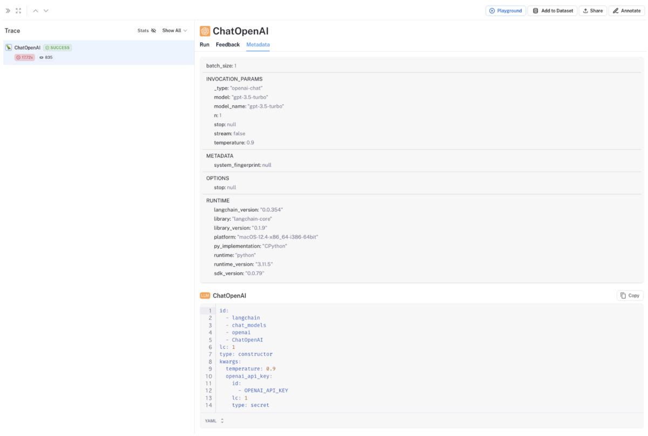Go to previous run with up chevron
The image size is (648, 436).
click(36, 10)
